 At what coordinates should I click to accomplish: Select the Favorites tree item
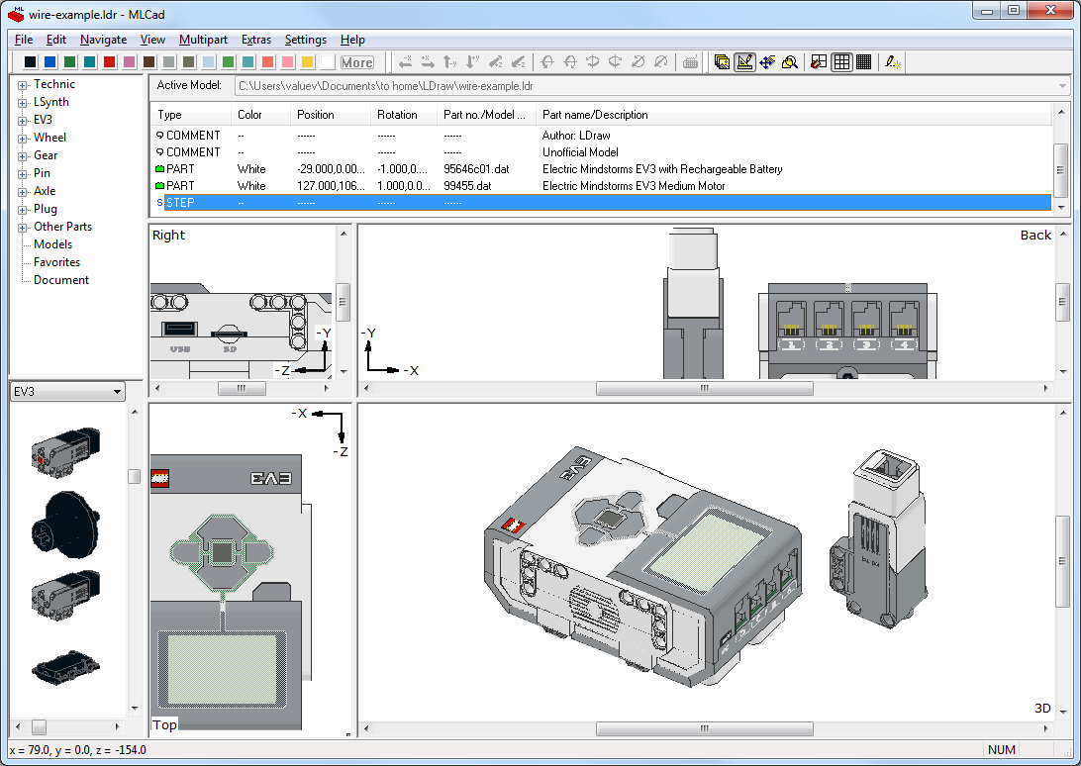[56, 262]
